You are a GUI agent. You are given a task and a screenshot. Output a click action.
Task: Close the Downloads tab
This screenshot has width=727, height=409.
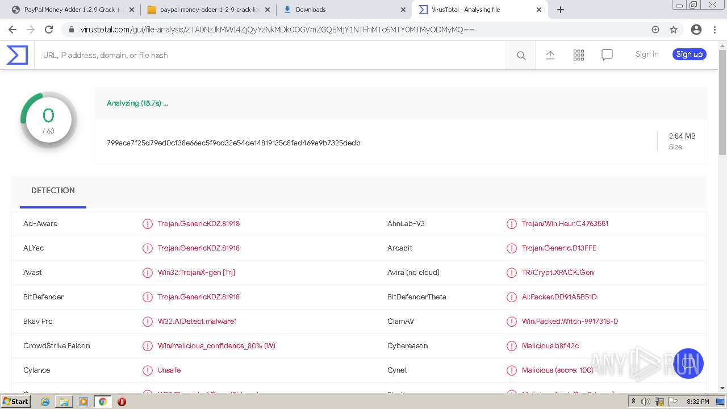click(403, 10)
